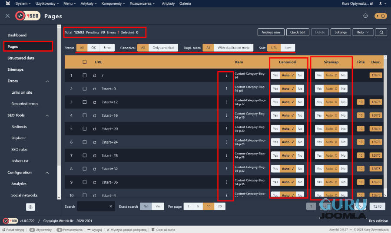Open the Rozszerzenia dropdown menu

click(x=142, y=3)
